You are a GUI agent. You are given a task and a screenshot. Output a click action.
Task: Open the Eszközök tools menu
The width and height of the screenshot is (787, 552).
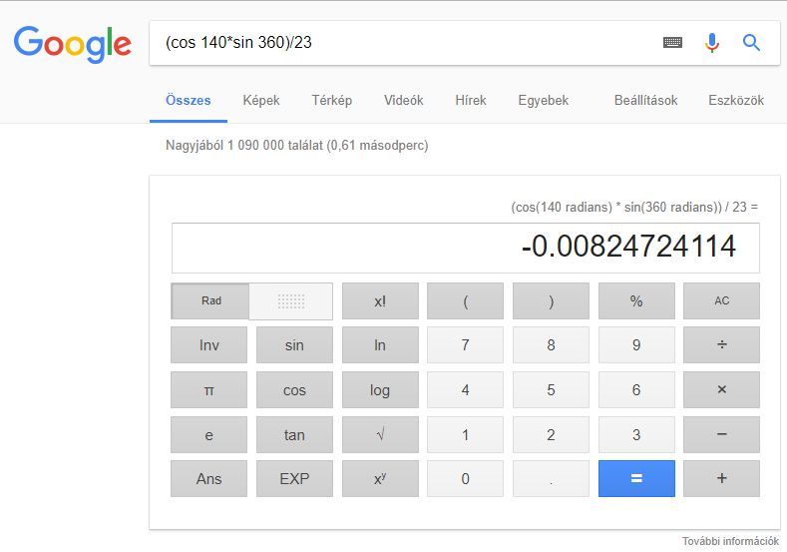(735, 100)
